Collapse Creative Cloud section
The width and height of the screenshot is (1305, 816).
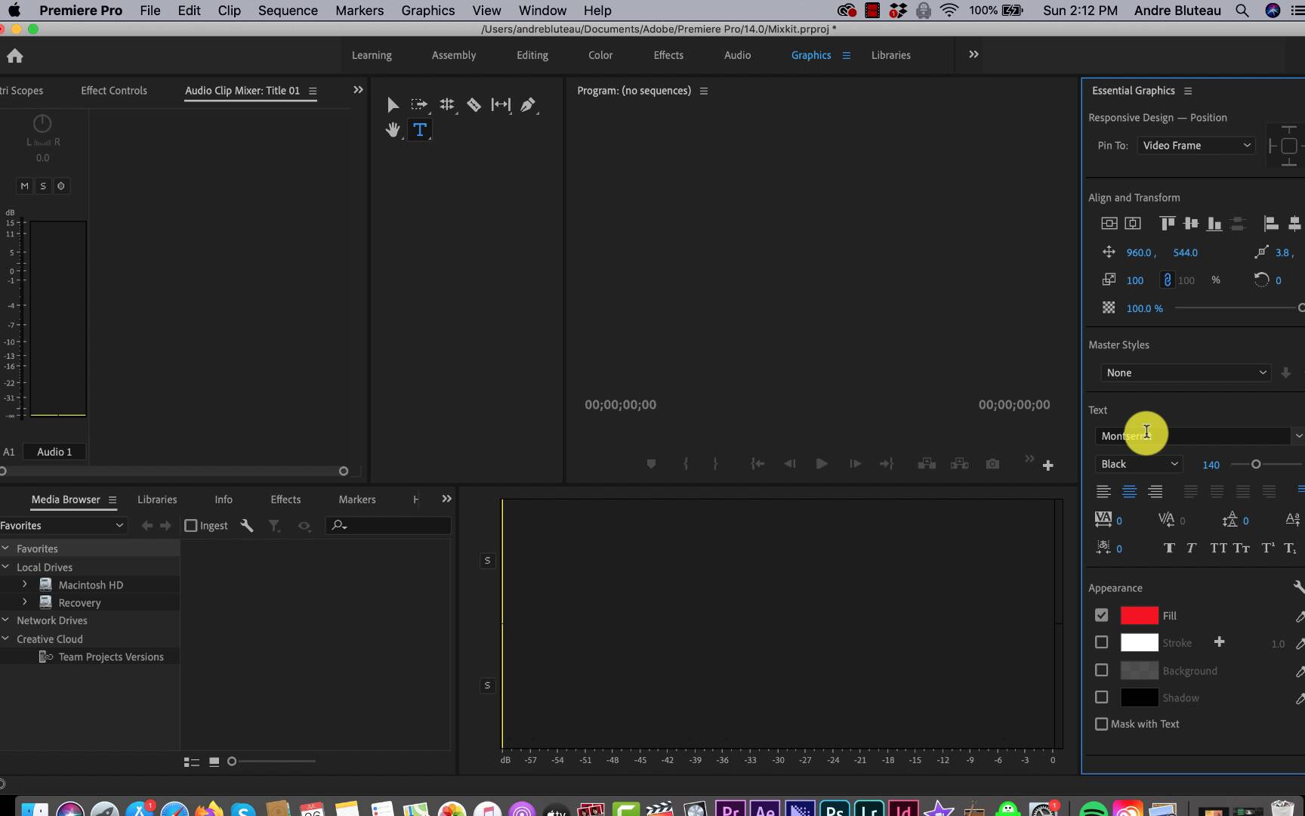pyautogui.click(x=5, y=638)
